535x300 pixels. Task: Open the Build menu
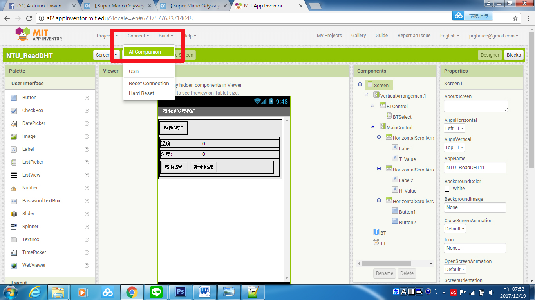tap(166, 36)
